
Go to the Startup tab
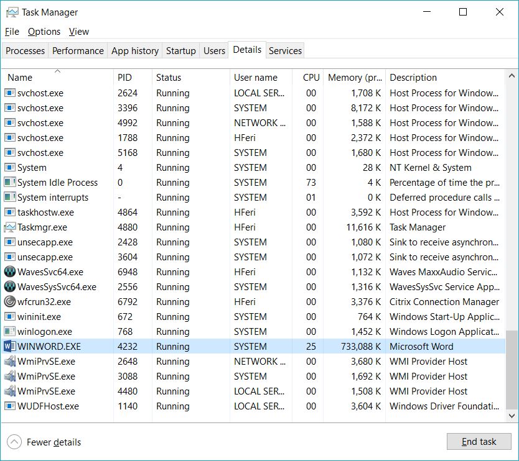click(180, 50)
